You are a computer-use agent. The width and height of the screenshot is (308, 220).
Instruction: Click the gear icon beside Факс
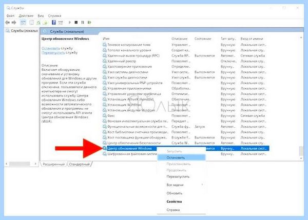point(105,116)
